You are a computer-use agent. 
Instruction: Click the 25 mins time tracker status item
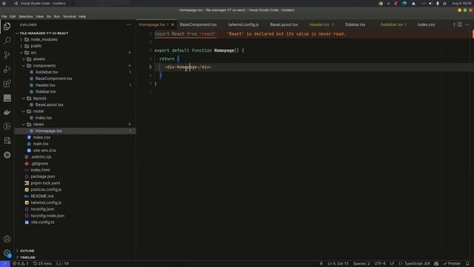(42, 264)
